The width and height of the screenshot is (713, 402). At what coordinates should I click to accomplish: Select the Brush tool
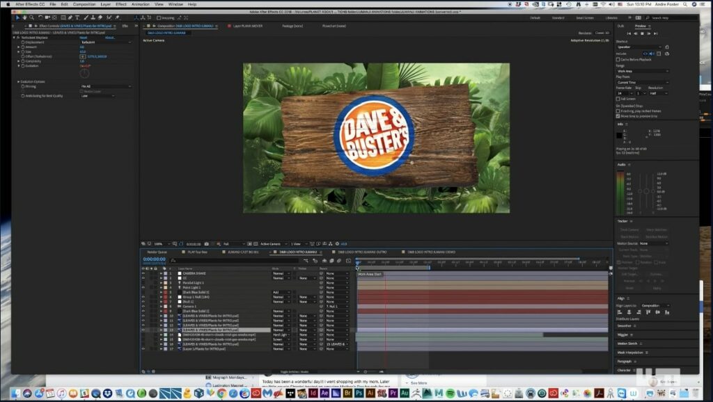86,17
